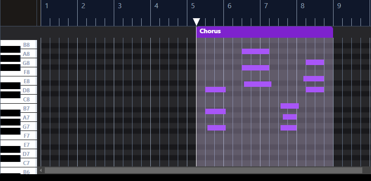This screenshot has height=181, width=371.
Task: Play the black key between C8 and D8
Action: point(10,95)
